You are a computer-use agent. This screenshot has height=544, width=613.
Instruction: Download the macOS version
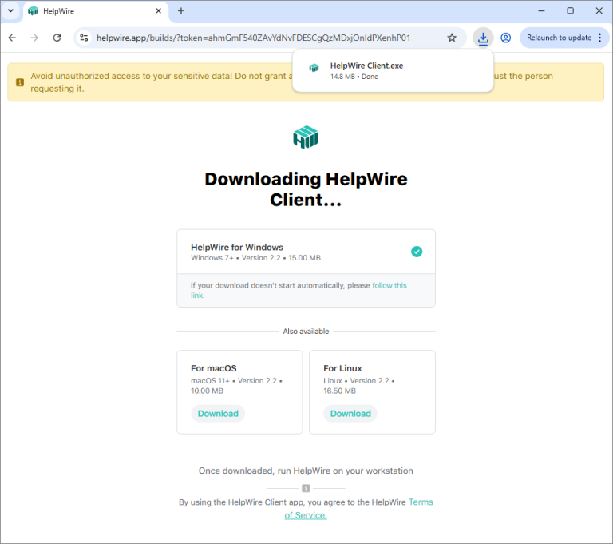[218, 414]
